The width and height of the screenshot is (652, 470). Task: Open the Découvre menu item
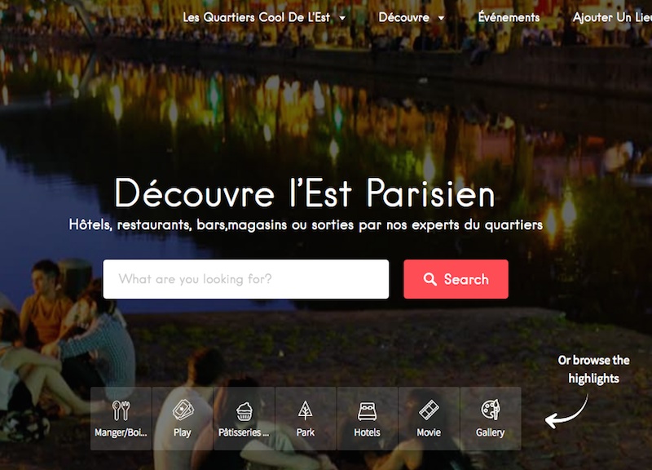(403, 17)
